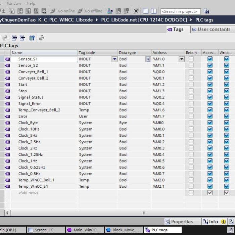
Task: Click the Download to device toolbar icon
Action: tap(20, 11)
